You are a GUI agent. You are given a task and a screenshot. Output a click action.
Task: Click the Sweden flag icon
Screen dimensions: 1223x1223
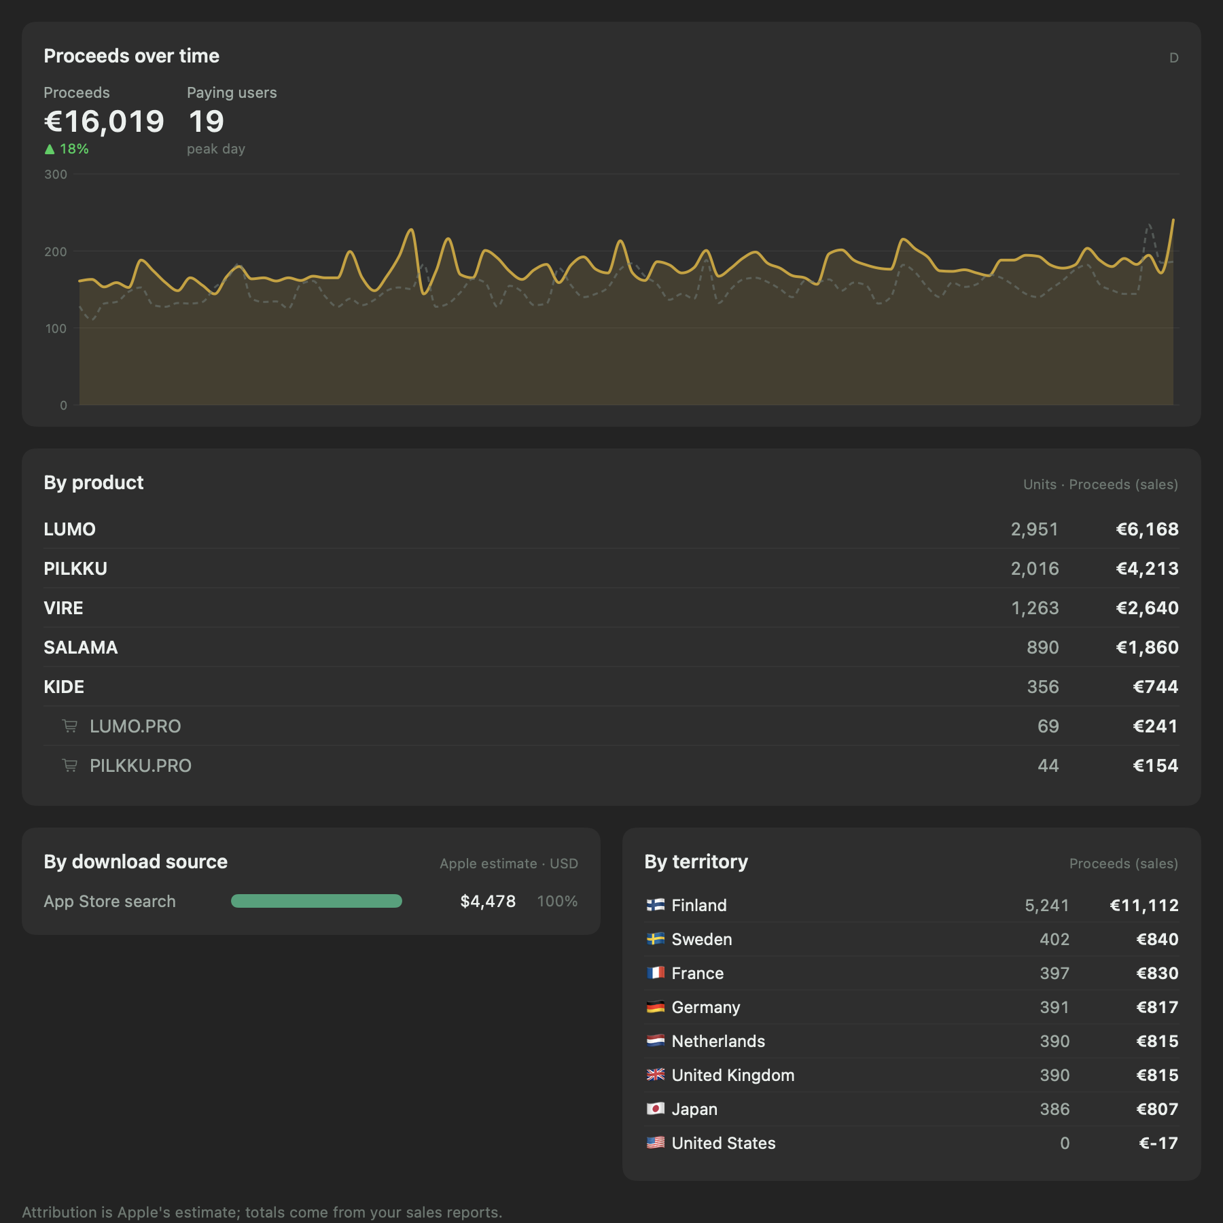[x=656, y=939]
